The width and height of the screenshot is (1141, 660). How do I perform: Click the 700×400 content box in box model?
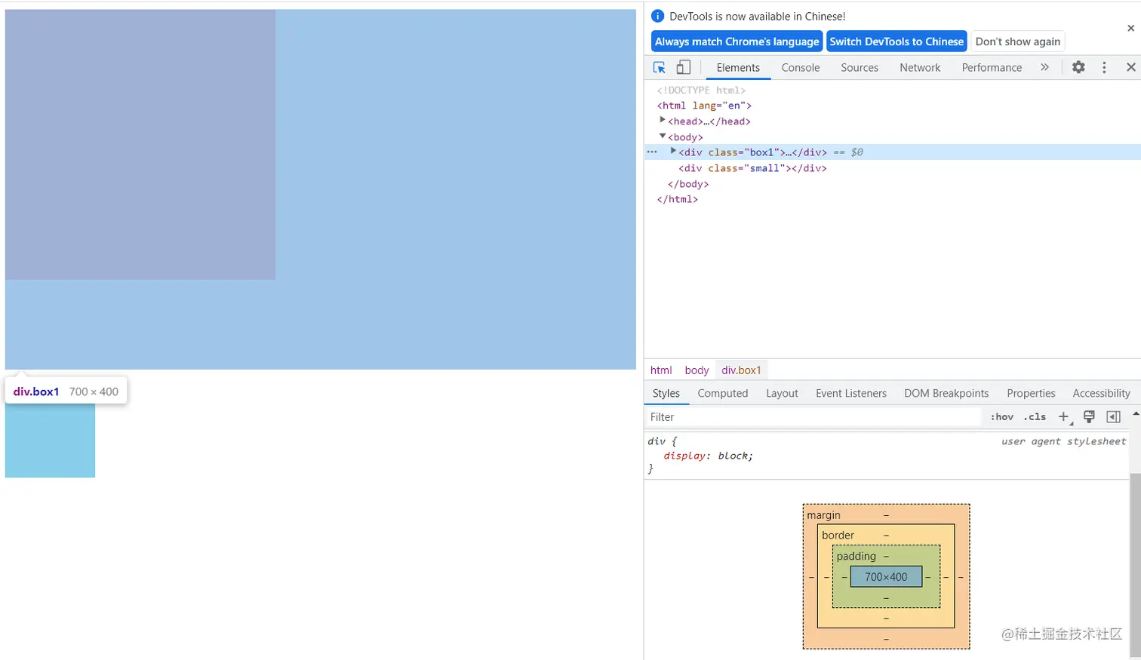[x=886, y=577]
